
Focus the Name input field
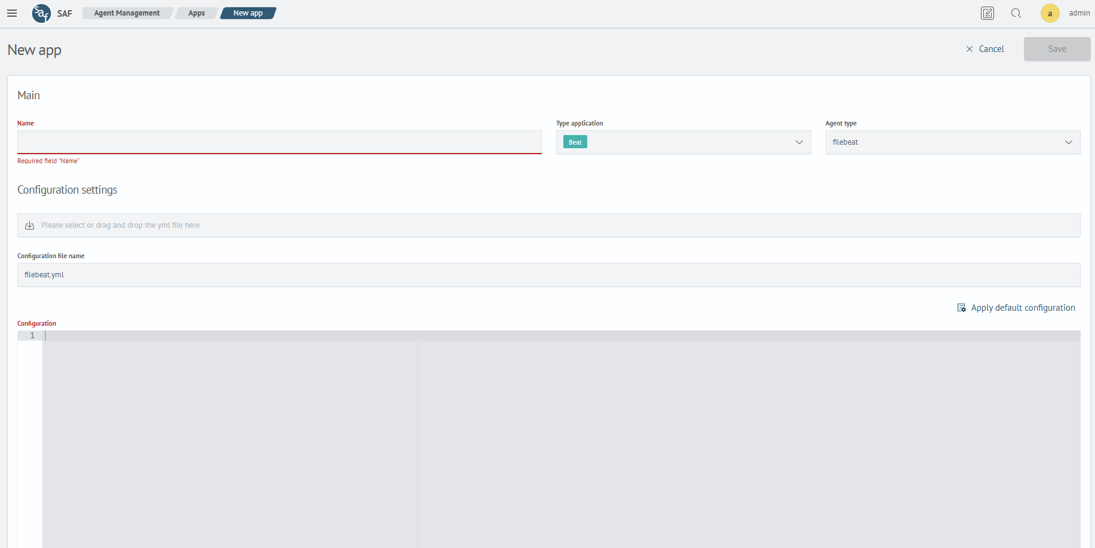tap(280, 142)
